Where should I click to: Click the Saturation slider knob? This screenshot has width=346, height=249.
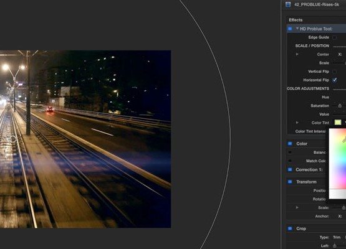(340, 106)
